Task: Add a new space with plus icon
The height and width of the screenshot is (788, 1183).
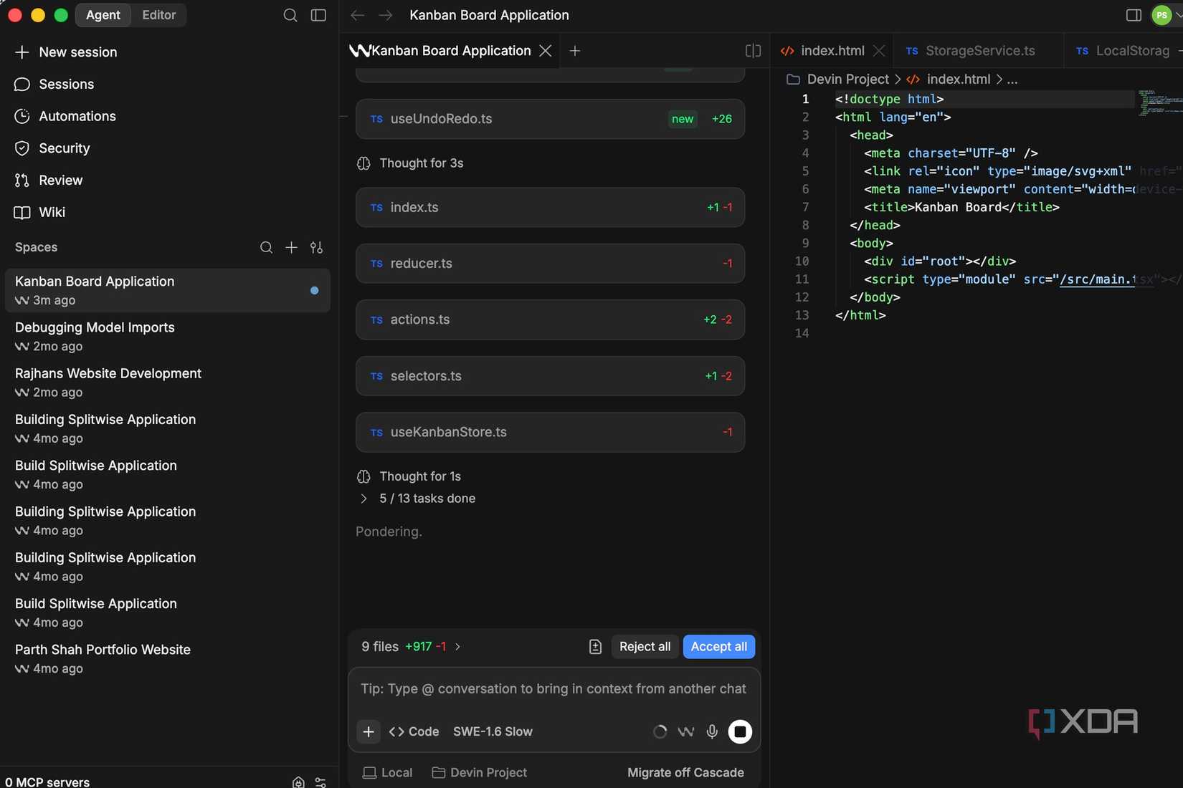Action: (291, 247)
